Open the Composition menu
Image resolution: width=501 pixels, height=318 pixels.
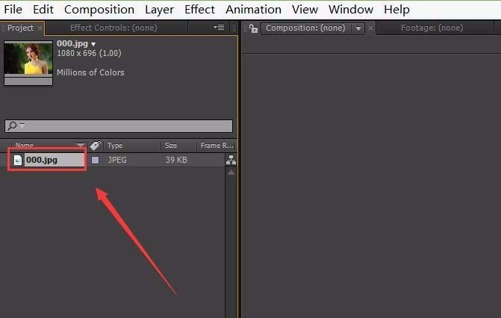point(99,10)
